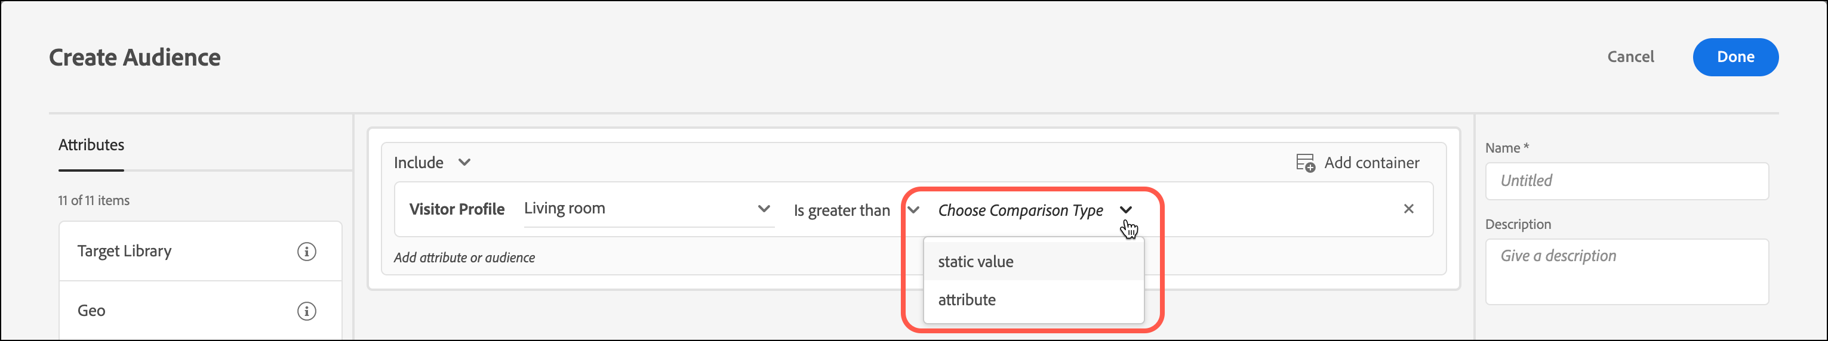The image size is (1828, 341).
Task: Remove the Visitor Profile rule with X
Action: 1408,209
